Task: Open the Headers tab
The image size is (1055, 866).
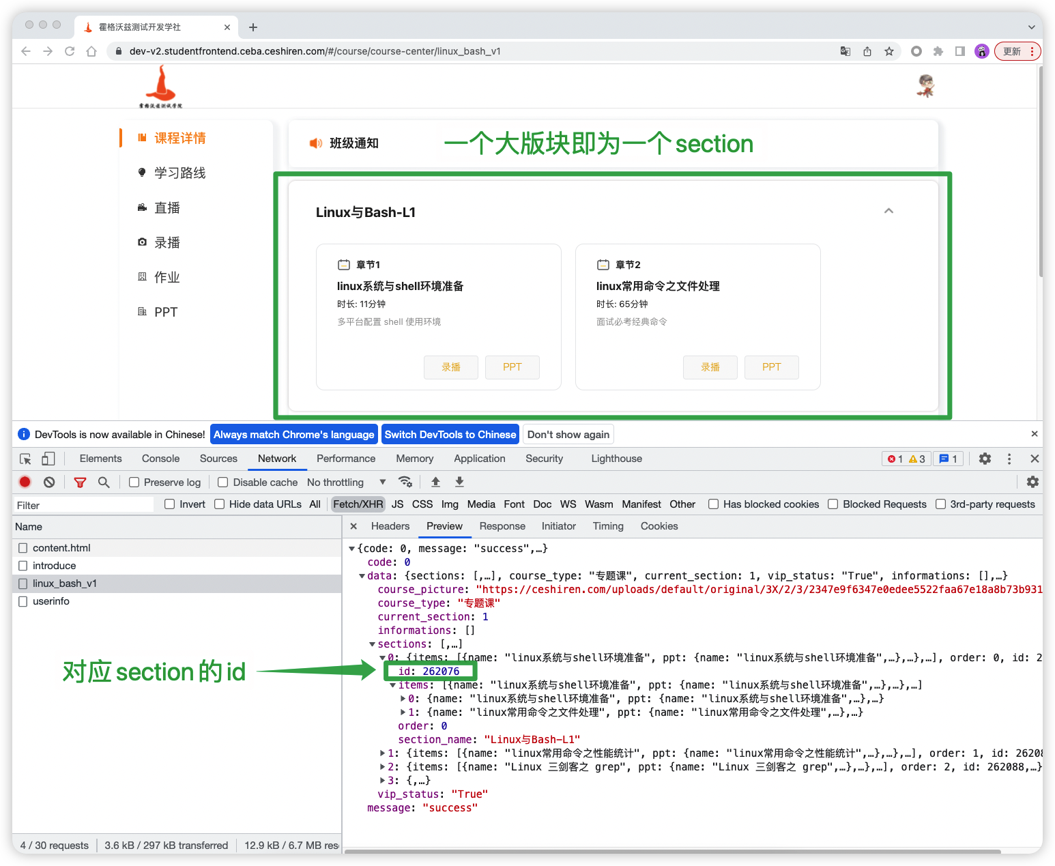Action: 390,526
